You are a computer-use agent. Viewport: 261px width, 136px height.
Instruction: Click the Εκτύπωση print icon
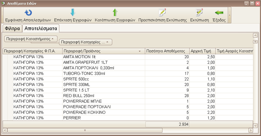[199, 12]
